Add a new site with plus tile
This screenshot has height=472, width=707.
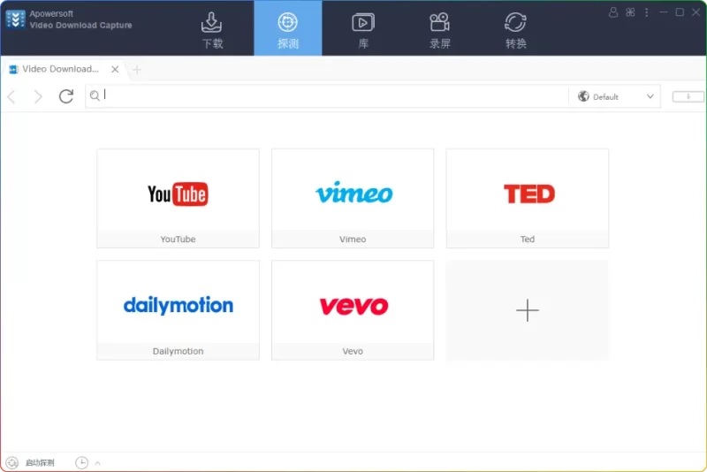pos(528,310)
